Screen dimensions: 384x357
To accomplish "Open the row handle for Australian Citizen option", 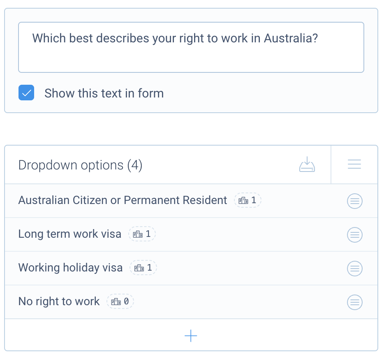I will pos(354,201).
